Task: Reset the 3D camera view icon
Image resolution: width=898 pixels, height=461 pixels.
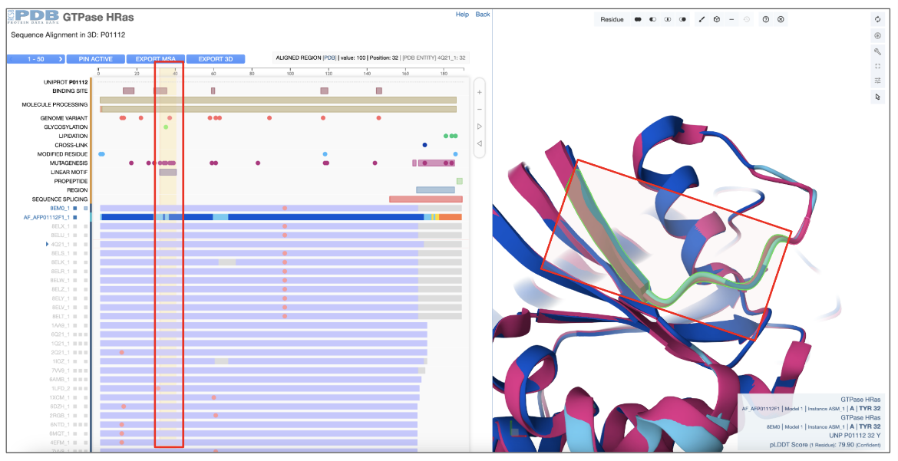Action: (x=877, y=19)
